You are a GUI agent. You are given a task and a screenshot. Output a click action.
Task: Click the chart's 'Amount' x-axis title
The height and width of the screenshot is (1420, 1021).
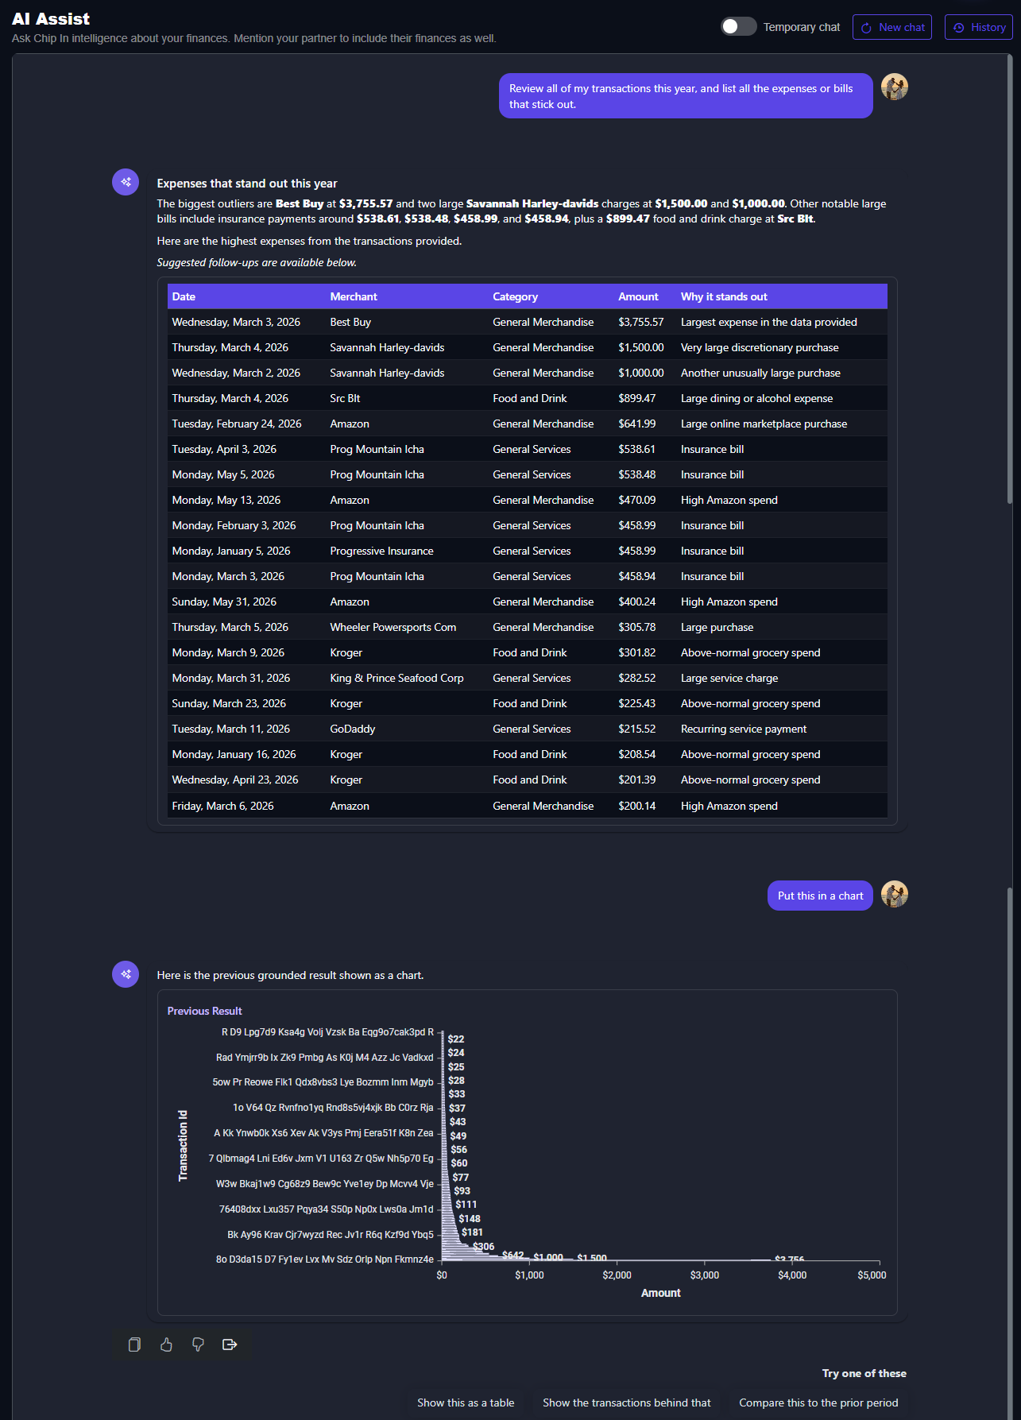pos(660,1293)
